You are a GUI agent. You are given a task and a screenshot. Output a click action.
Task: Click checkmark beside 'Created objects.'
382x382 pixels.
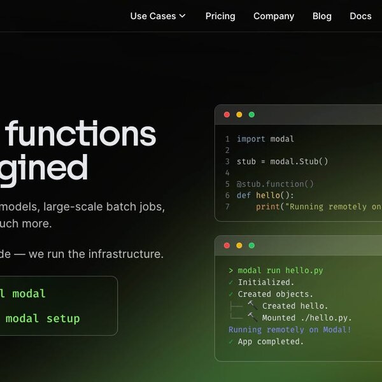[x=231, y=294]
